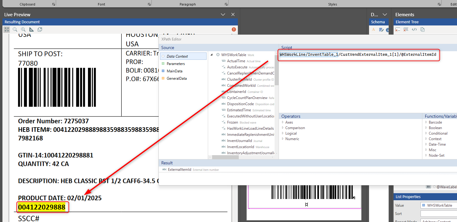Switch to the Resulting Document tab
457x222 pixels.
click(22, 22)
